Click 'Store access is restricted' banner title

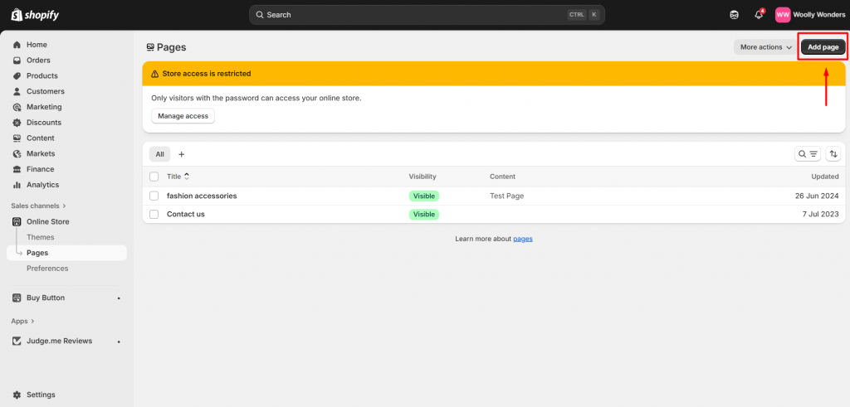(x=207, y=74)
